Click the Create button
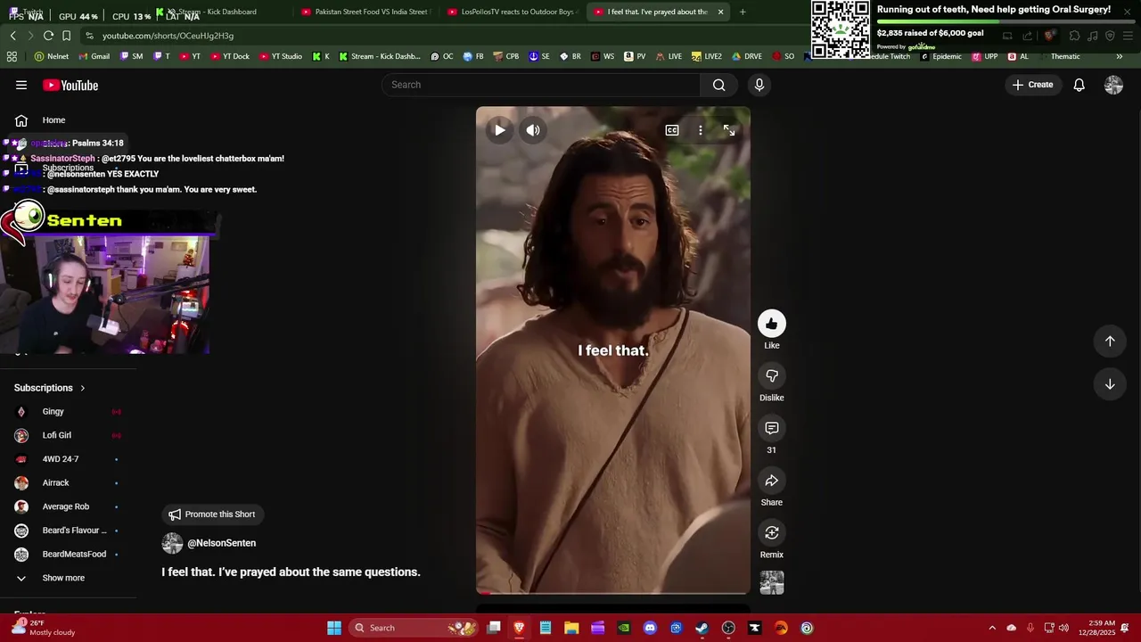Viewport: 1141px width, 642px height. pos(1032,85)
